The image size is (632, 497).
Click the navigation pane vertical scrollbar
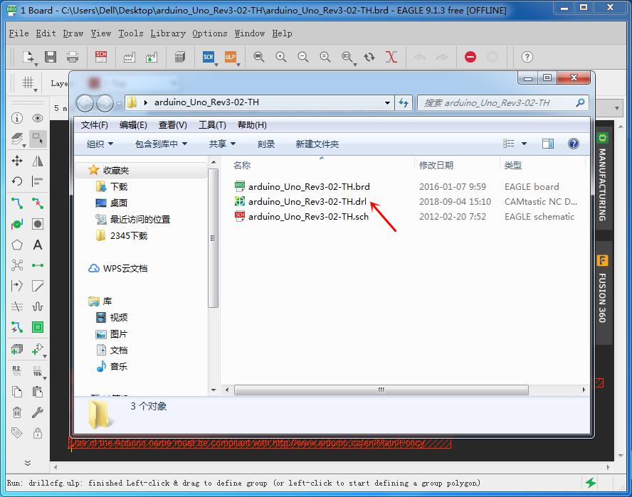(214, 237)
